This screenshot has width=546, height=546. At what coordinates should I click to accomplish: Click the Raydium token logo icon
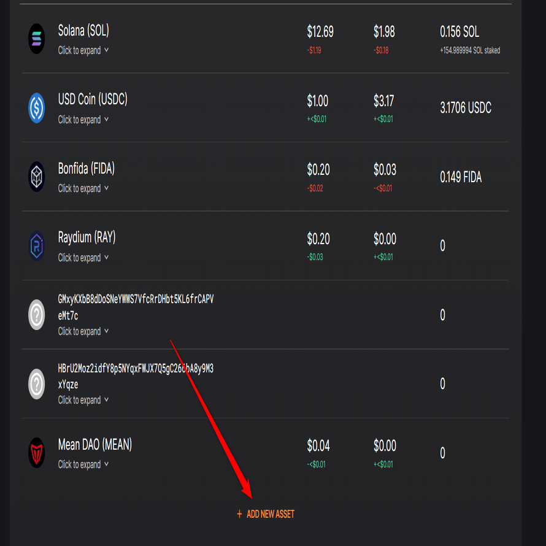(37, 247)
